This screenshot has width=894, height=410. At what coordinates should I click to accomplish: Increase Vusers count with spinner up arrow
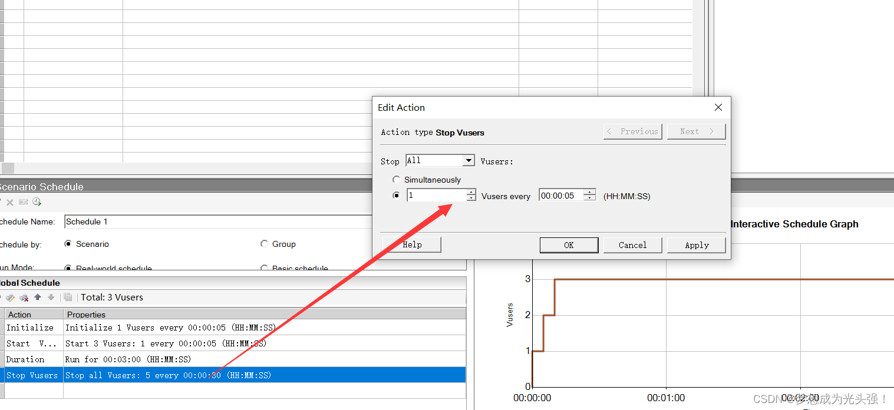tap(471, 192)
